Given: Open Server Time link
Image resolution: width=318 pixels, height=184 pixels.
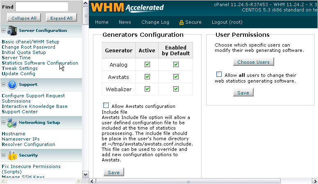Looking at the screenshot, I should pos(16,58).
